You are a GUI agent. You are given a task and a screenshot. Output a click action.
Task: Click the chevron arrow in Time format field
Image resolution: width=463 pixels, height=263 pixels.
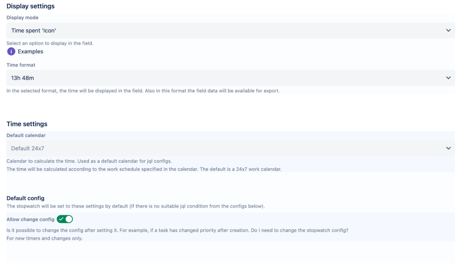coord(448,78)
